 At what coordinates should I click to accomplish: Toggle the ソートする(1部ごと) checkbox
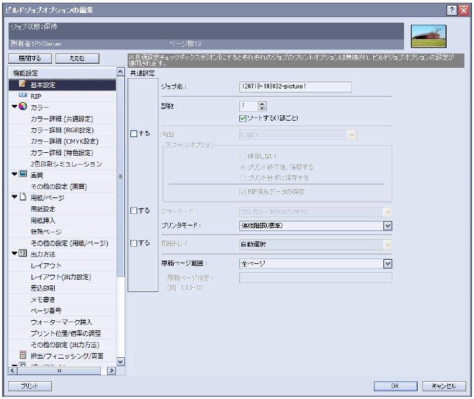pyautogui.click(x=243, y=118)
